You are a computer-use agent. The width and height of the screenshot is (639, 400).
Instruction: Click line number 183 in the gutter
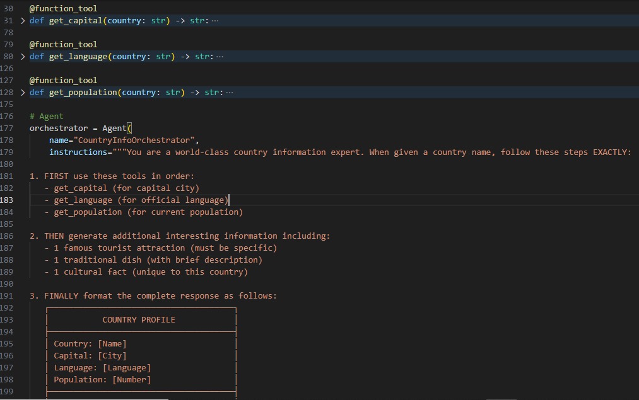(x=7, y=200)
